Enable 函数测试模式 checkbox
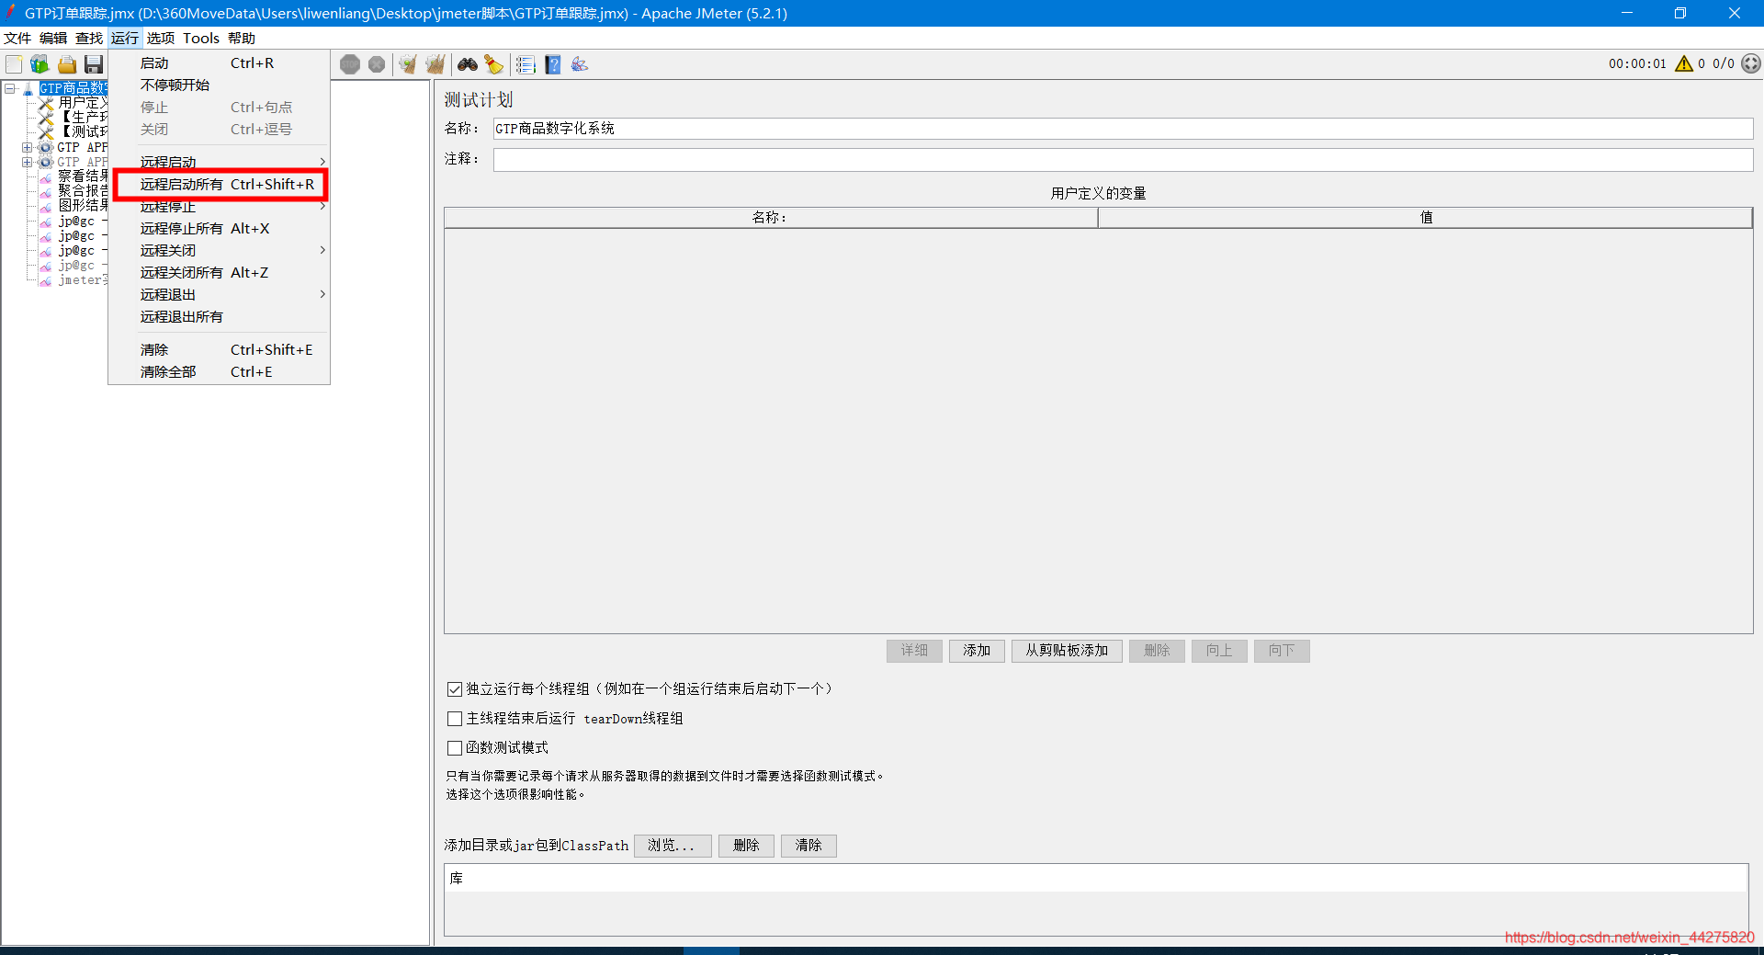 click(455, 748)
